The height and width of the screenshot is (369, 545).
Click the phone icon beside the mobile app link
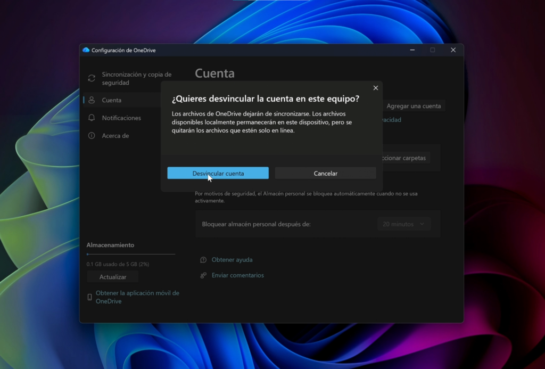pos(89,296)
